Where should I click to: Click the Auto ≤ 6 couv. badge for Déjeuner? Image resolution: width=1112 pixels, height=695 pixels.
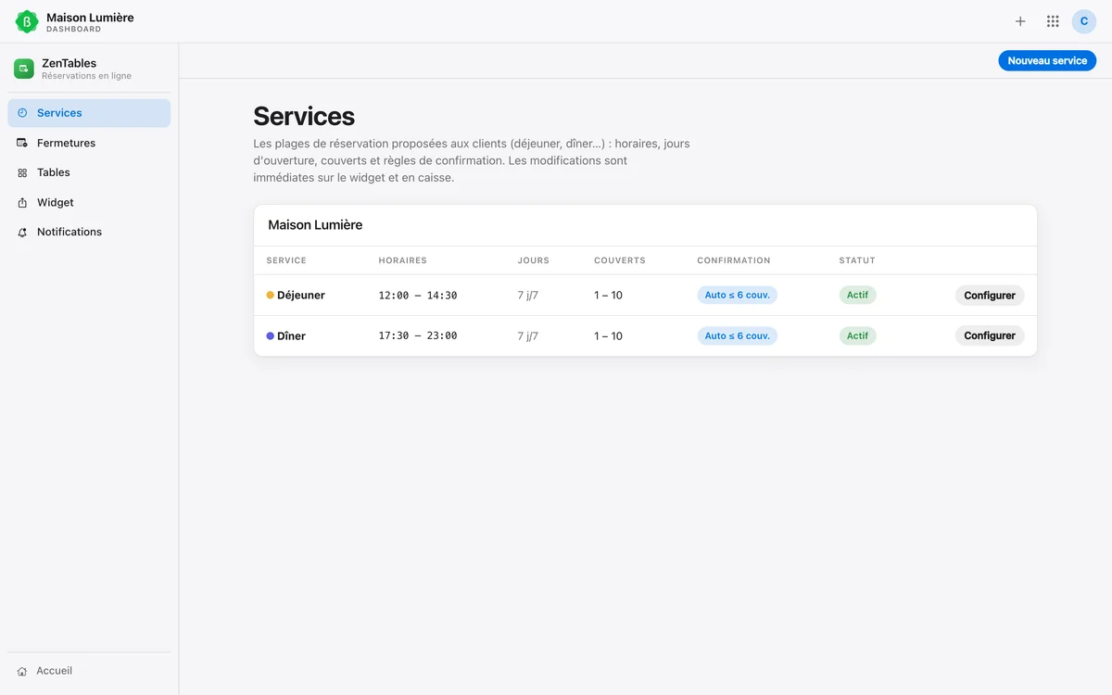point(738,296)
